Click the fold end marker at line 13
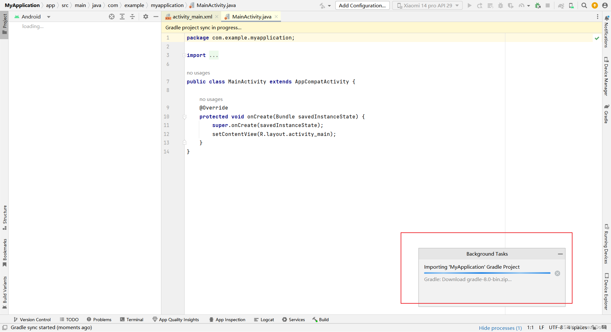 pos(185,143)
